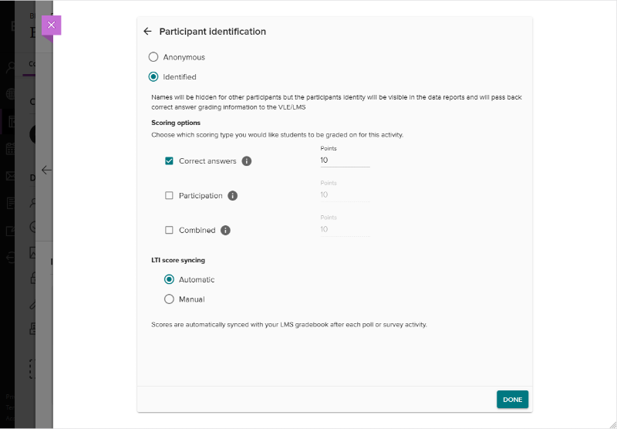Uncheck the Correct answers checkbox
The width and height of the screenshot is (617, 429).
click(169, 161)
